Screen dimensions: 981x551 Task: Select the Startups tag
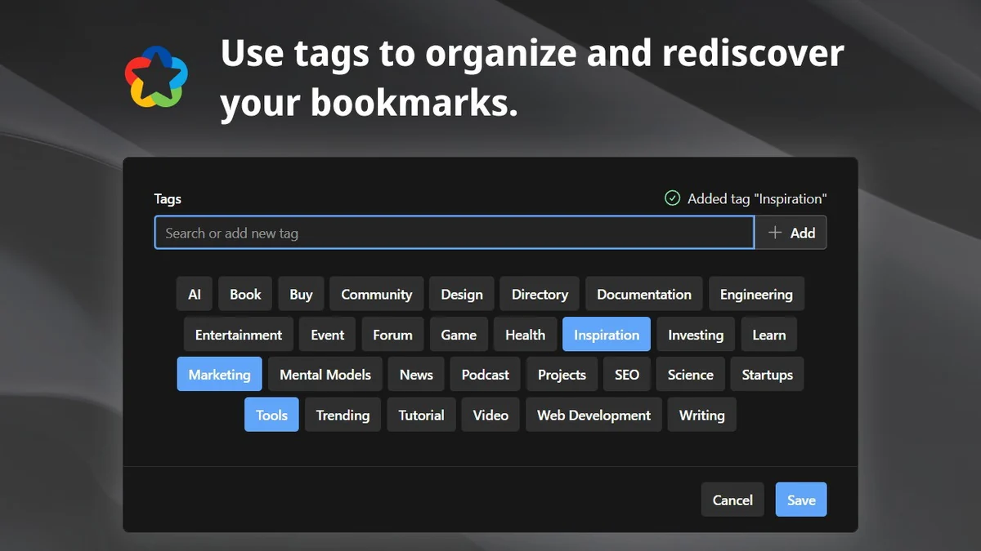click(x=767, y=375)
